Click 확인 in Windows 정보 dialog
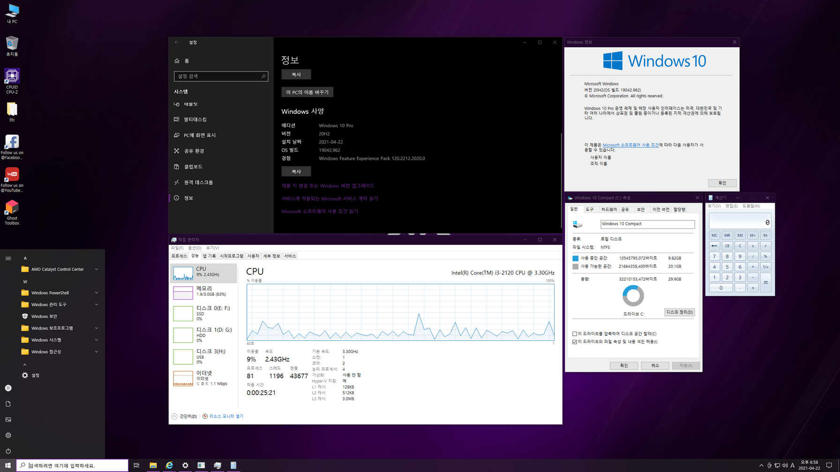 [722, 183]
